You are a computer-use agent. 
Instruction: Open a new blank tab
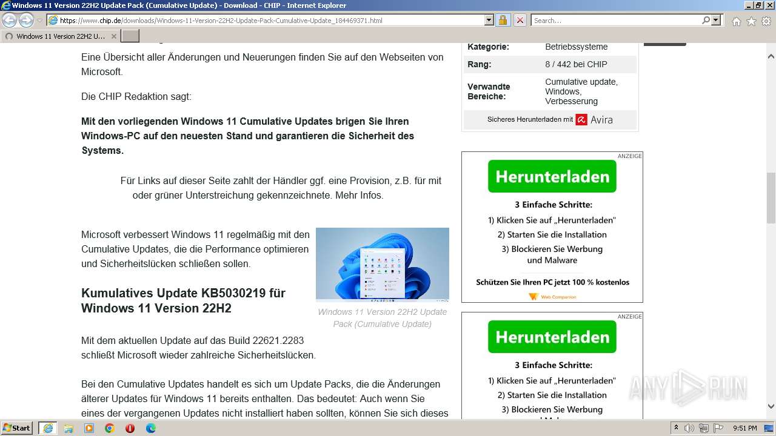click(x=130, y=36)
